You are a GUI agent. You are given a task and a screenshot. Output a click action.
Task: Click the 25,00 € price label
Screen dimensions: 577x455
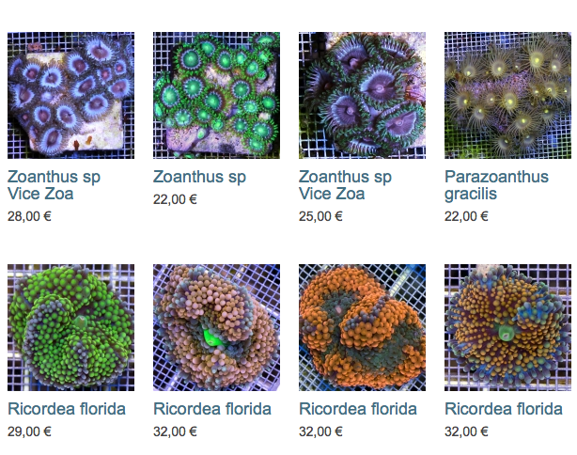[x=320, y=216]
